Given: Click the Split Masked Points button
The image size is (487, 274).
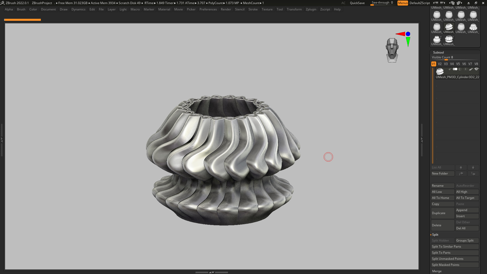Looking at the screenshot, I should [x=455, y=265].
